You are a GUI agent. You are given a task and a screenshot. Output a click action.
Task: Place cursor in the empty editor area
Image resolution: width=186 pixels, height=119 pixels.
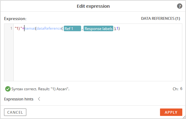[98, 56]
